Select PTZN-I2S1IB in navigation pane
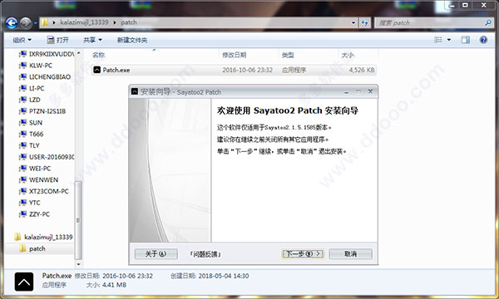 [42, 111]
